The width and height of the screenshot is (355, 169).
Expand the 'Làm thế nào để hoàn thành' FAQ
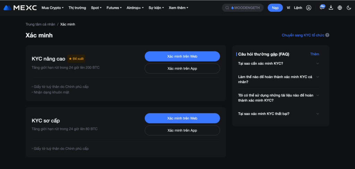click(x=318, y=77)
